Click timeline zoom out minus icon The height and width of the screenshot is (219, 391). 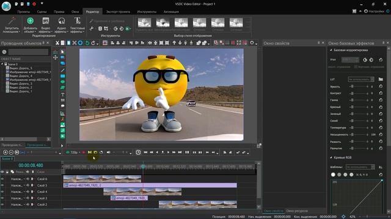pyautogui.click(x=11, y=152)
